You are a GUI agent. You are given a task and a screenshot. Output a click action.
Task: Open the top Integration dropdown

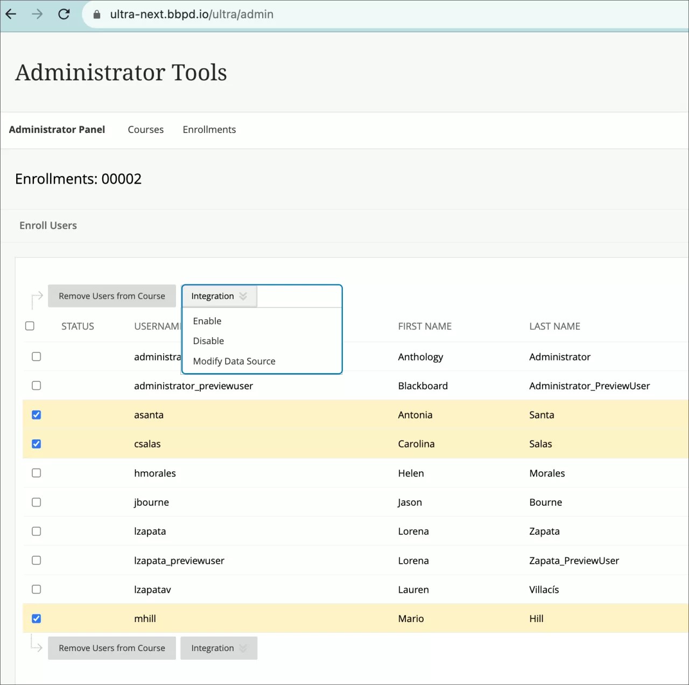[219, 296]
